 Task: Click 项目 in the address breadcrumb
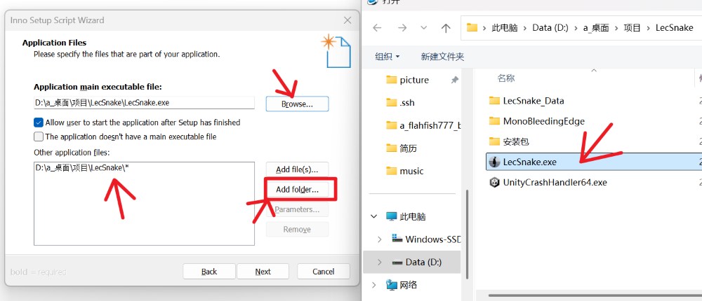click(633, 28)
